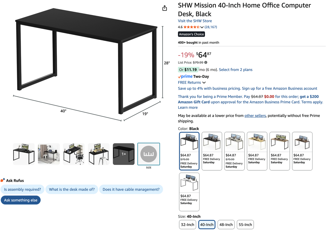Open the SIZE ruler thumbnail icon
Viewport: 332px width, 233px height.
coord(149,154)
